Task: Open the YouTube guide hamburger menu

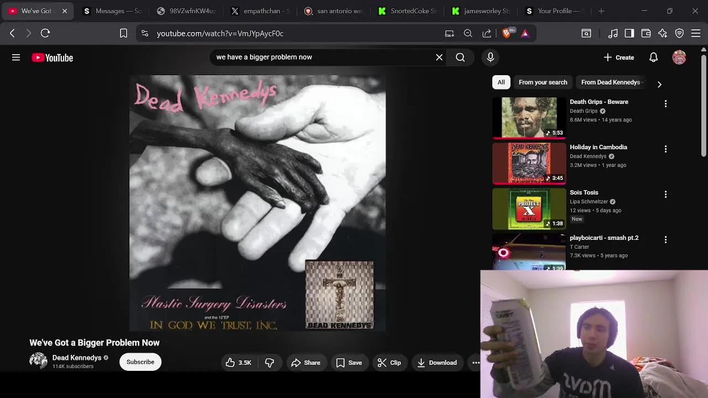Action: pos(16,57)
